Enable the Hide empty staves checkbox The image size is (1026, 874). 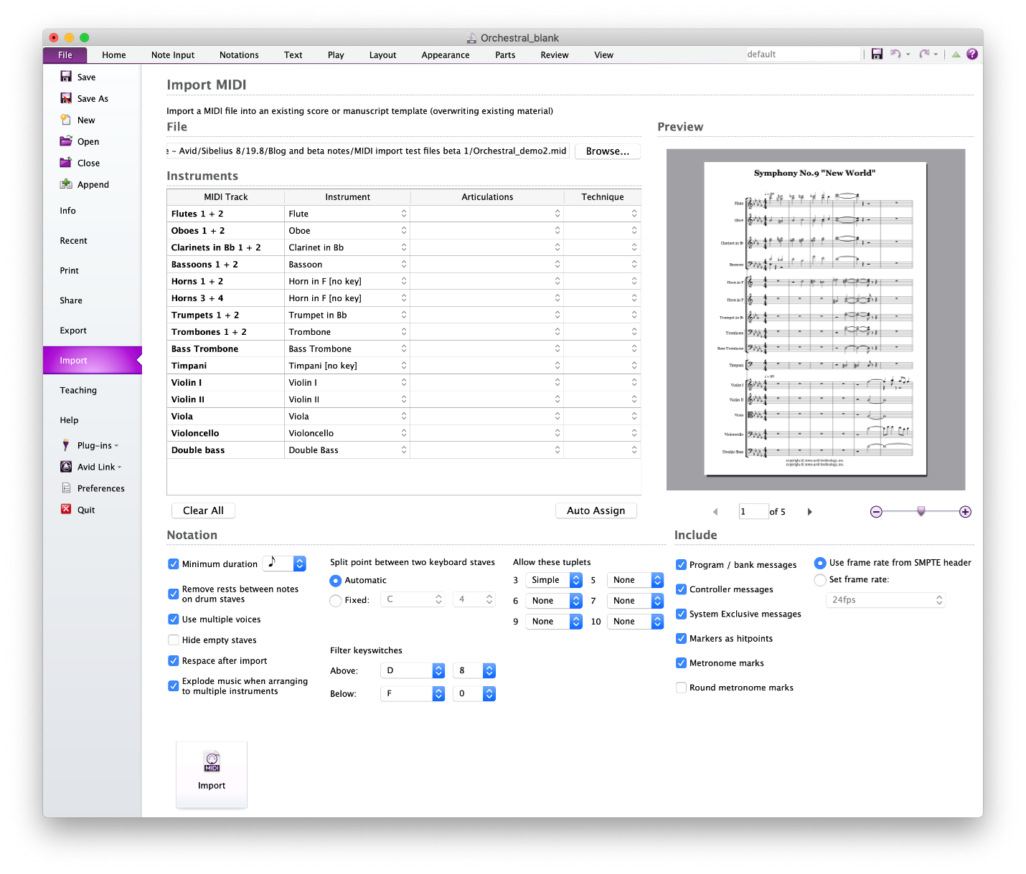coord(174,640)
